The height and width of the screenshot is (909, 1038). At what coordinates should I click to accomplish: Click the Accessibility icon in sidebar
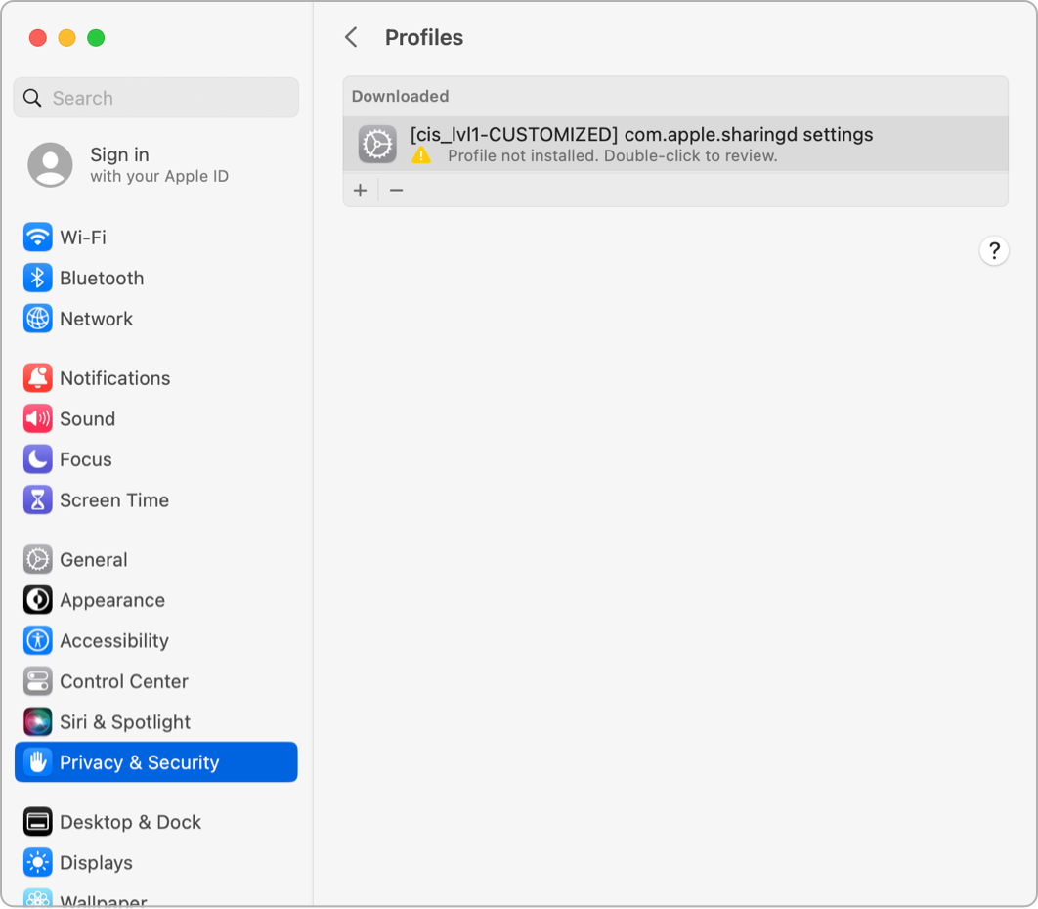point(37,641)
